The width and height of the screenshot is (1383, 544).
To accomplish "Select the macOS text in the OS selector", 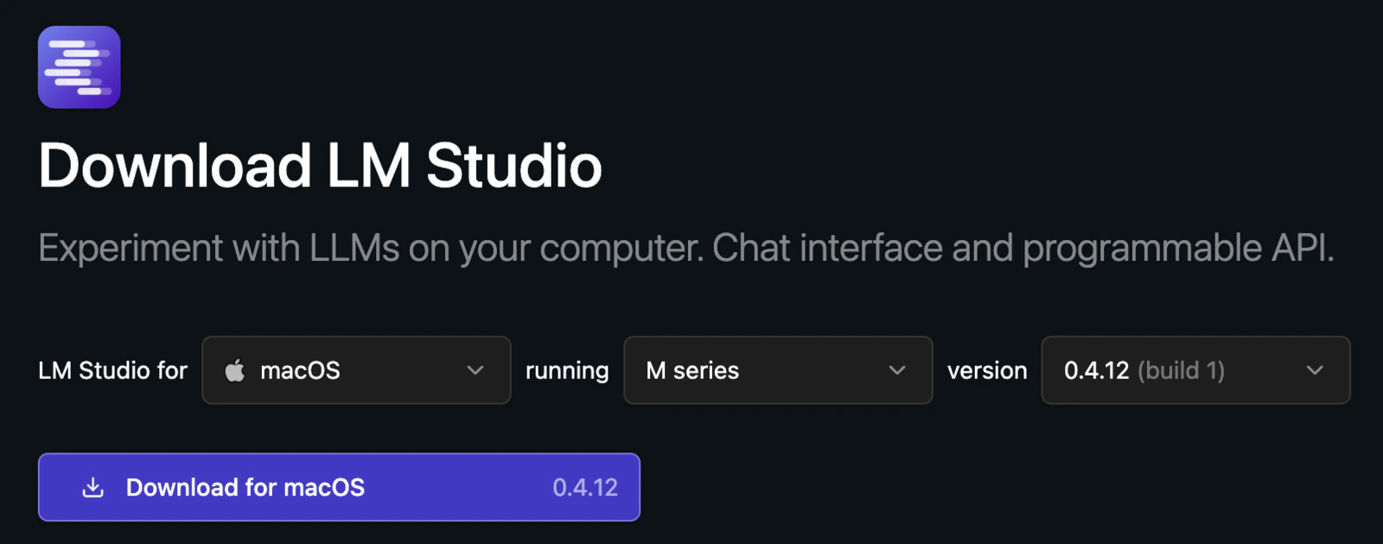I will point(298,370).
